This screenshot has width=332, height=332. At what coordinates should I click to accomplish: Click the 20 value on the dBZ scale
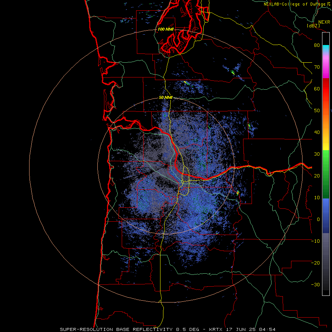pyautogui.click(x=317, y=176)
